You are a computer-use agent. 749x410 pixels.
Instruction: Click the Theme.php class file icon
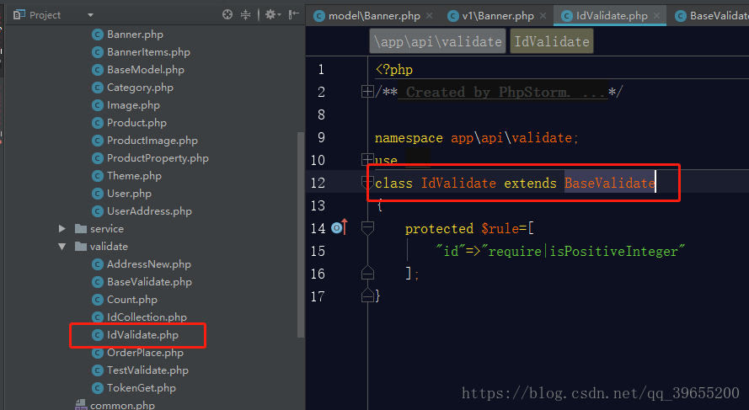point(98,176)
